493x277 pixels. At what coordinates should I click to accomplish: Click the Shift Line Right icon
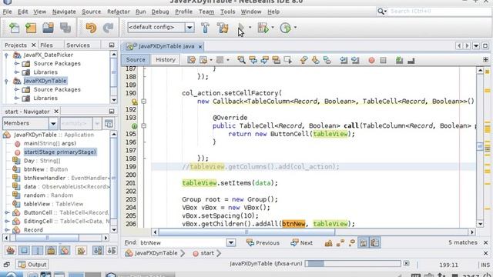click(x=355, y=60)
